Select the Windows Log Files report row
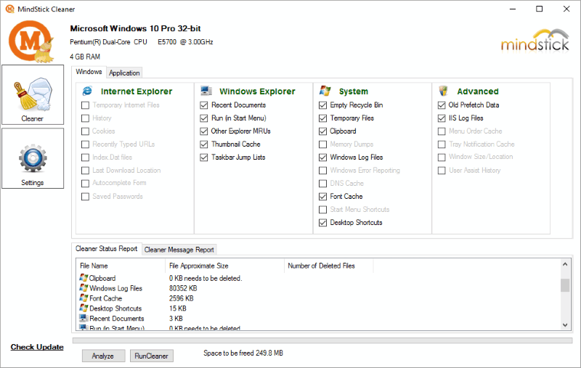 319,288
